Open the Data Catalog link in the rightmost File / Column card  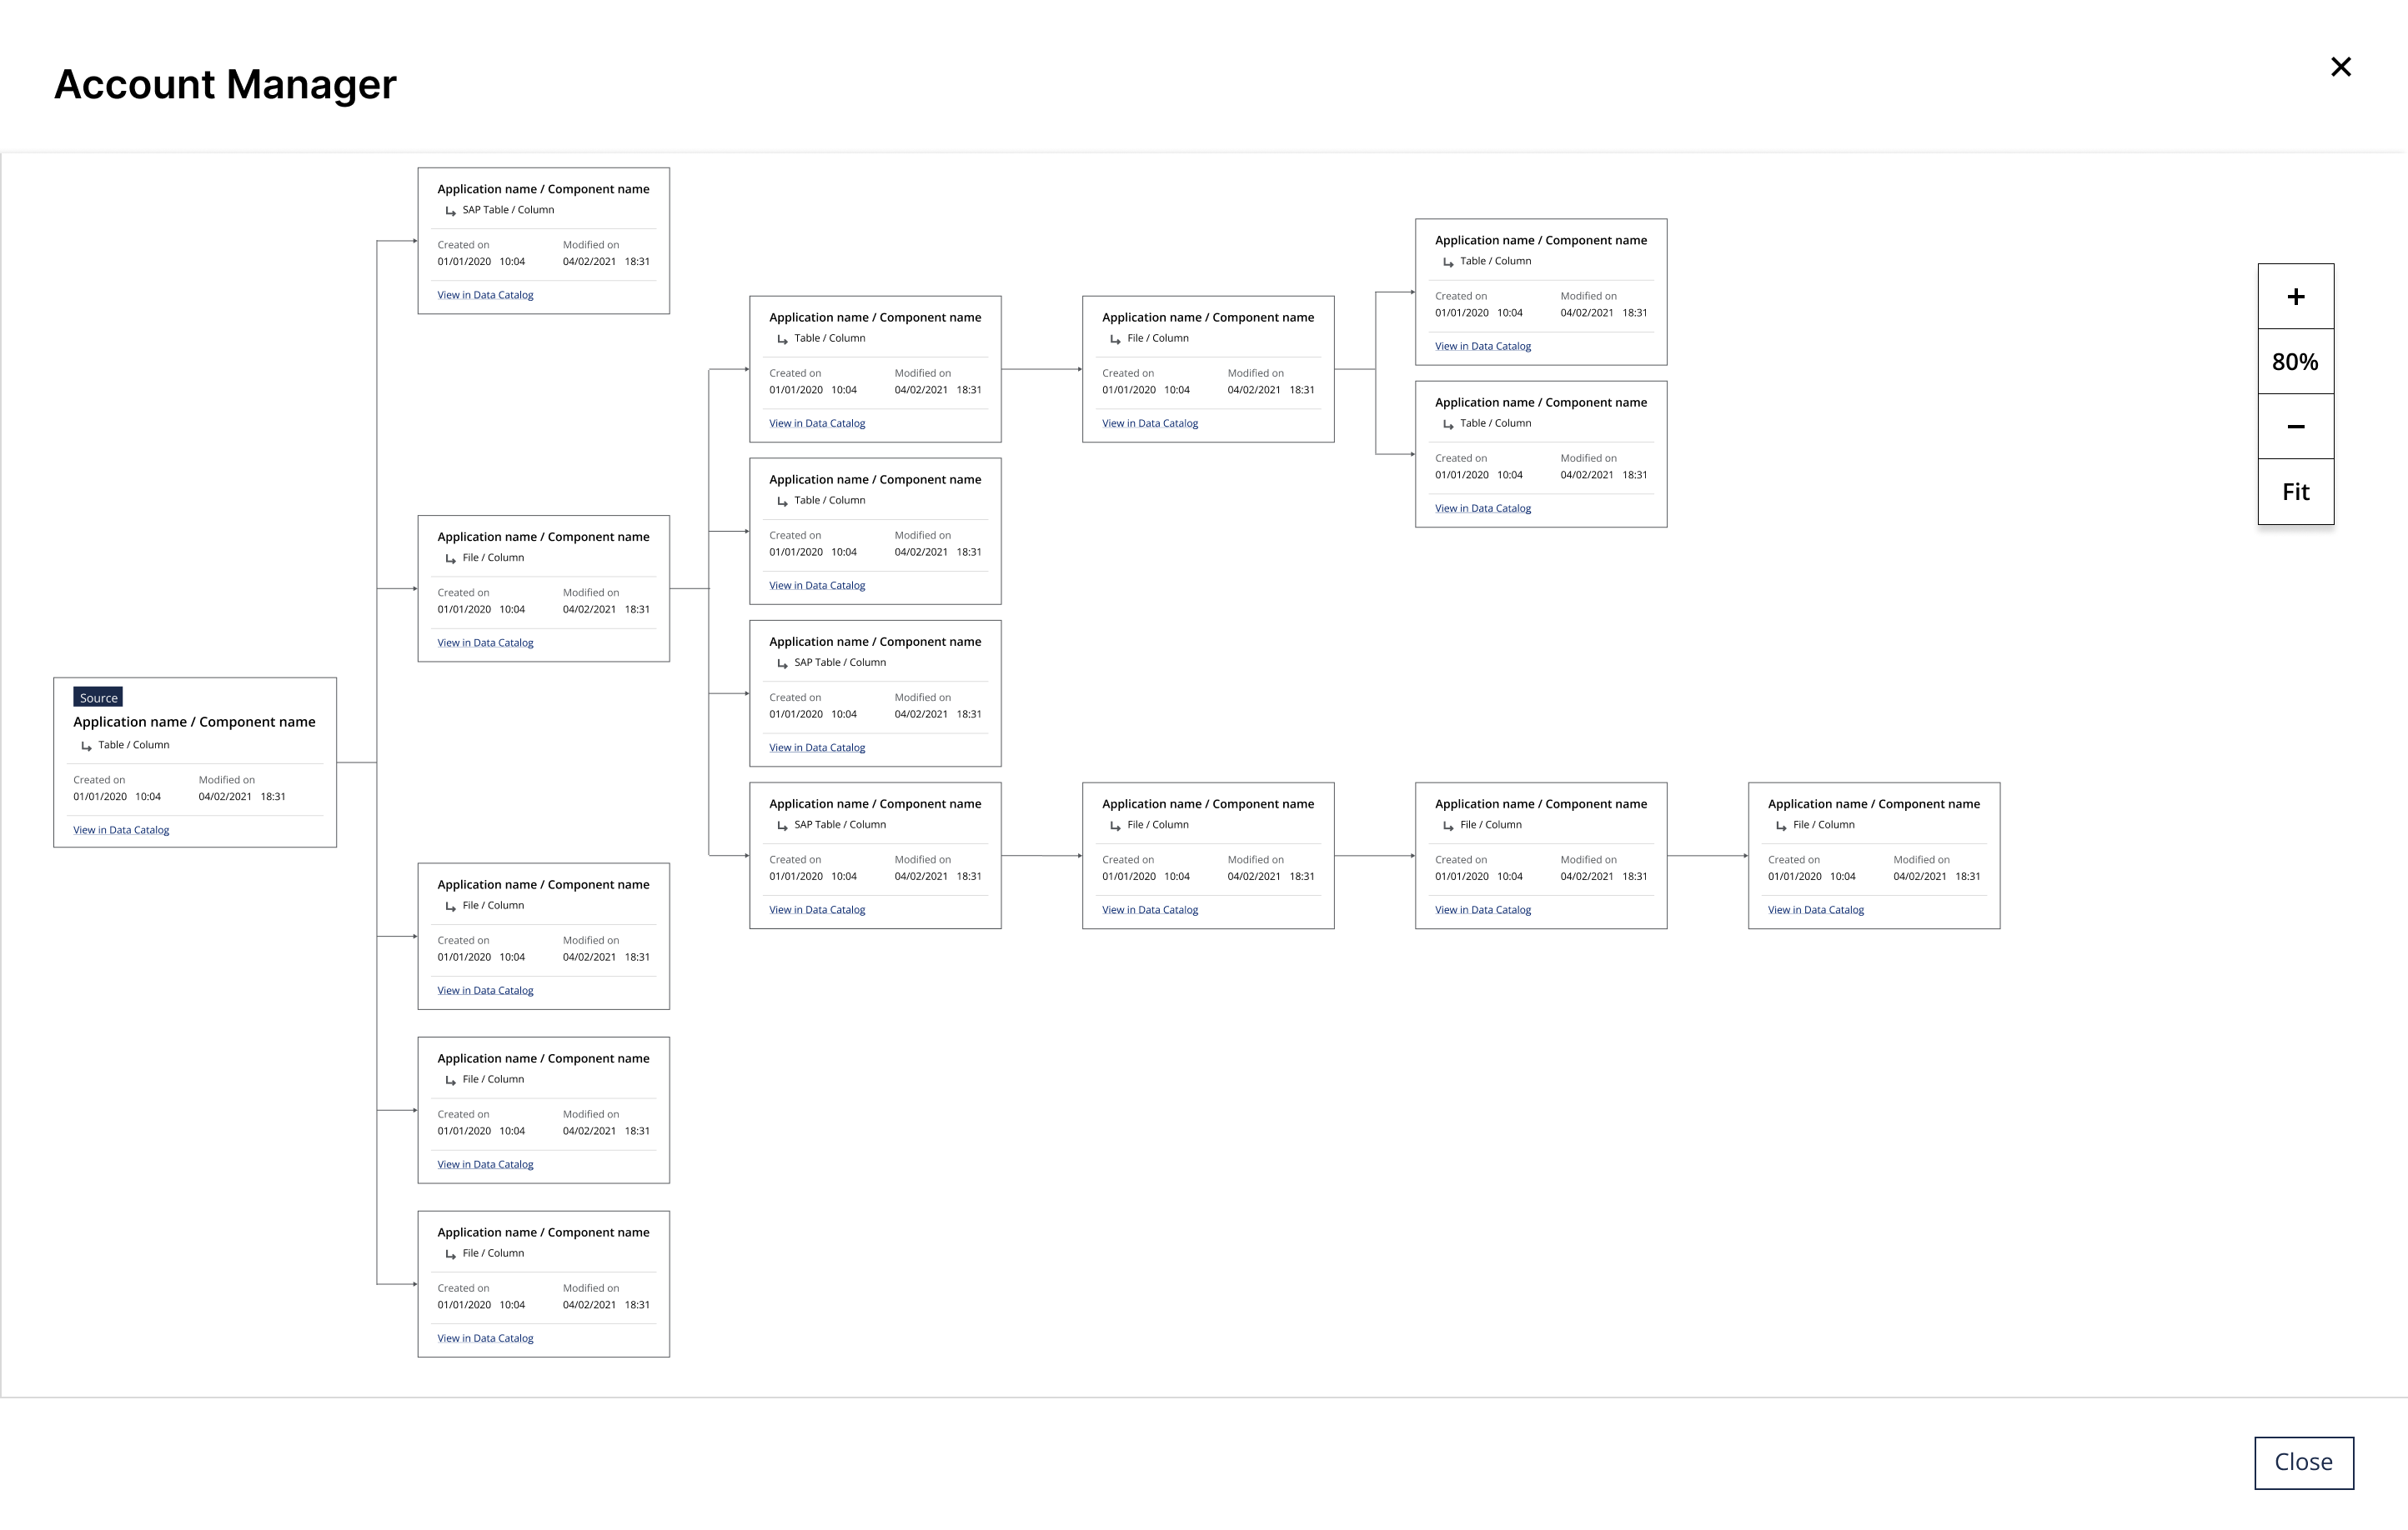tap(1815, 909)
